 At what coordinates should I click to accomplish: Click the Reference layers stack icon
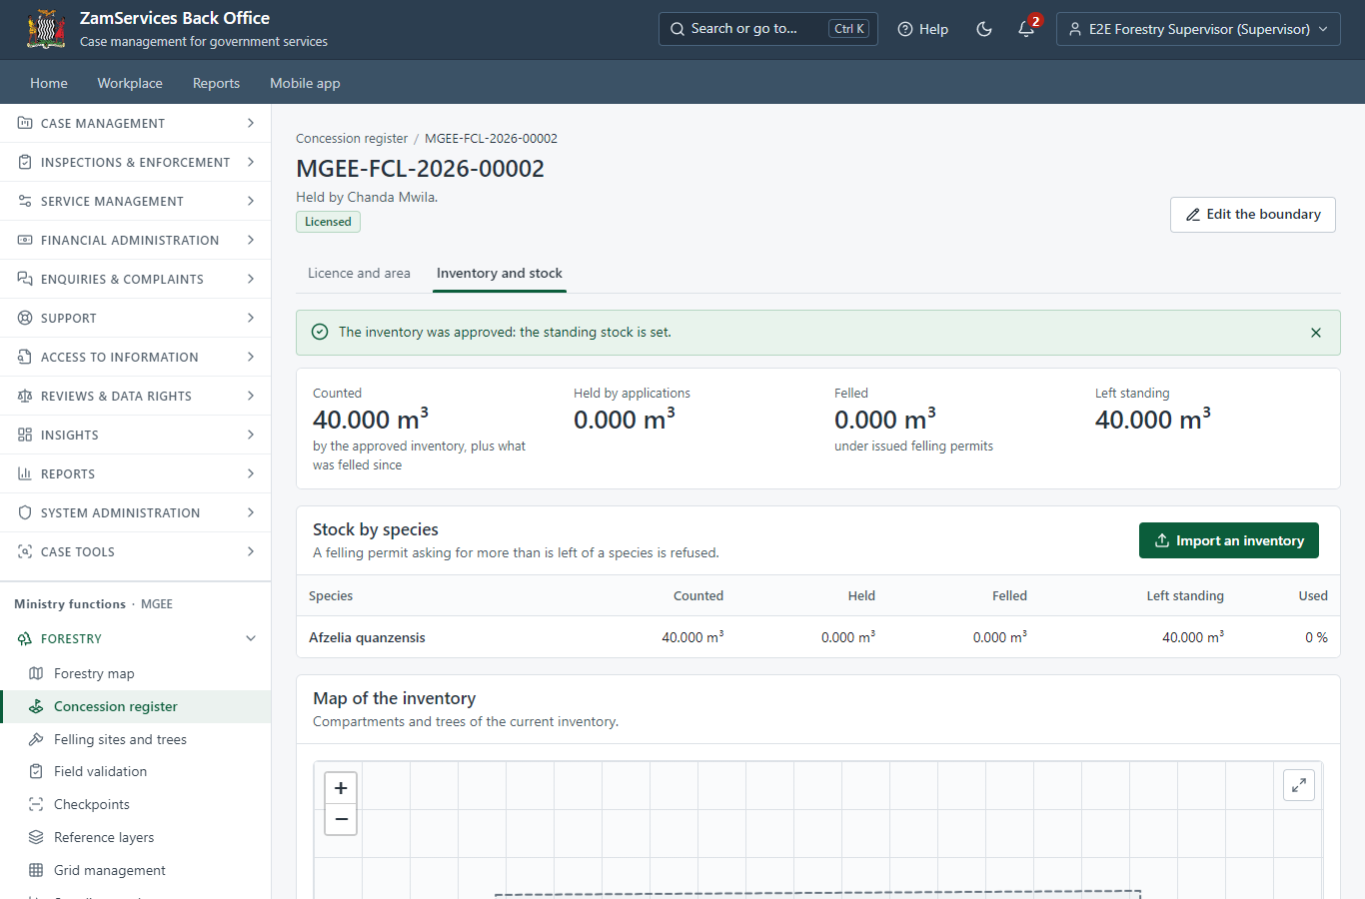coord(36,837)
